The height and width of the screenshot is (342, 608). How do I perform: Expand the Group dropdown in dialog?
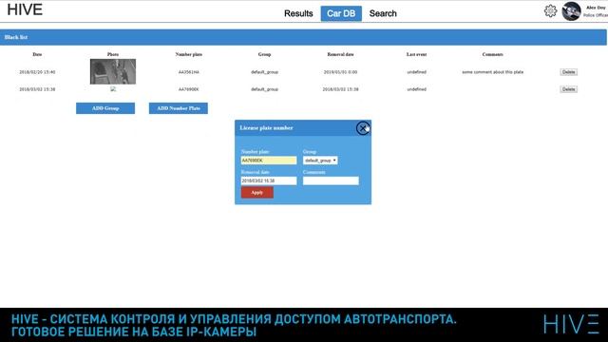320,161
